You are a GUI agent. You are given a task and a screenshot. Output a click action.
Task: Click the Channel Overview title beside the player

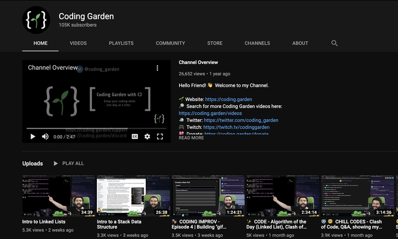click(x=198, y=62)
